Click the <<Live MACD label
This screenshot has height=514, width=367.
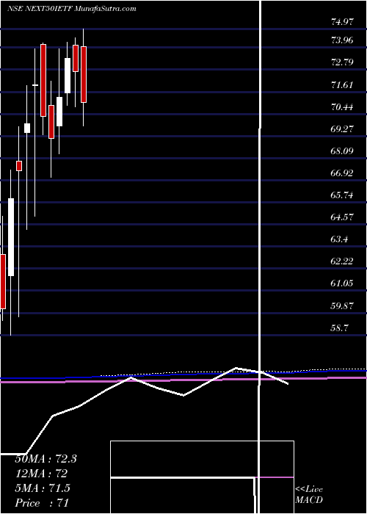pyautogui.click(x=309, y=495)
